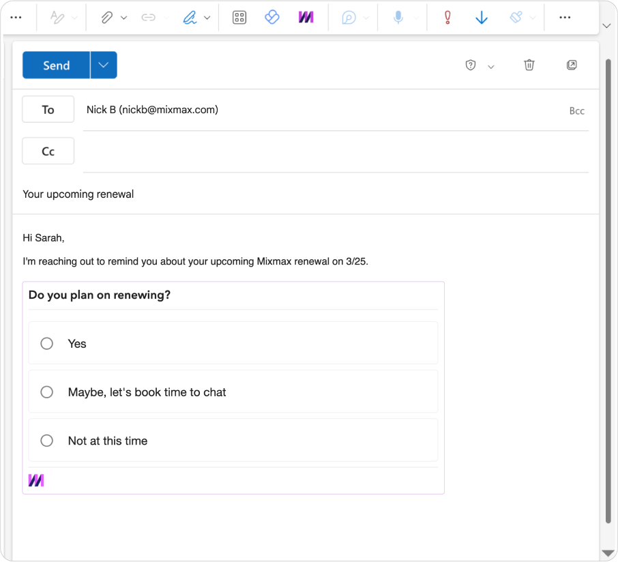Show the Bcc field

tap(576, 110)
